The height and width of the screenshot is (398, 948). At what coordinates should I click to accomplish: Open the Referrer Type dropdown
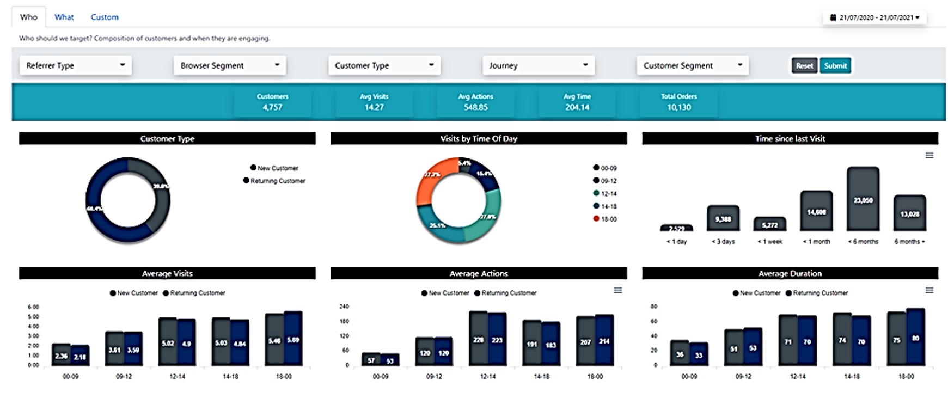[76, 65]
